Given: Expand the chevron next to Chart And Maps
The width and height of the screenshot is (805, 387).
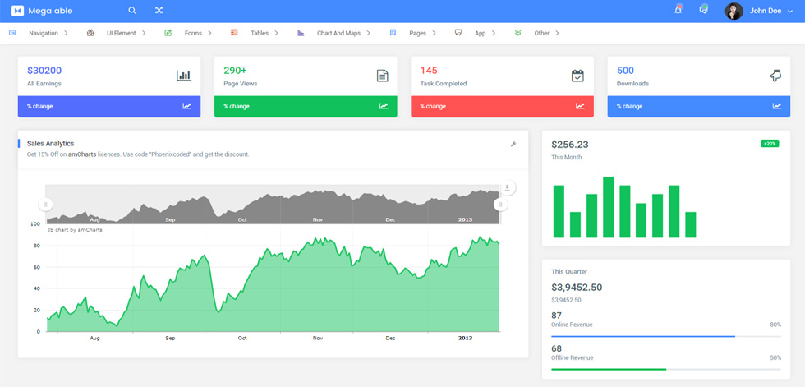Looking at the screenshot, I should (368, 34).
